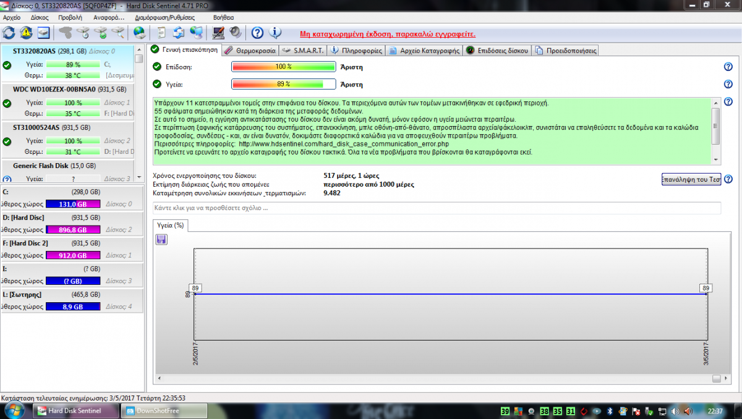Switch to the Επιδόσεις δίσκου tab

(497, 51)
